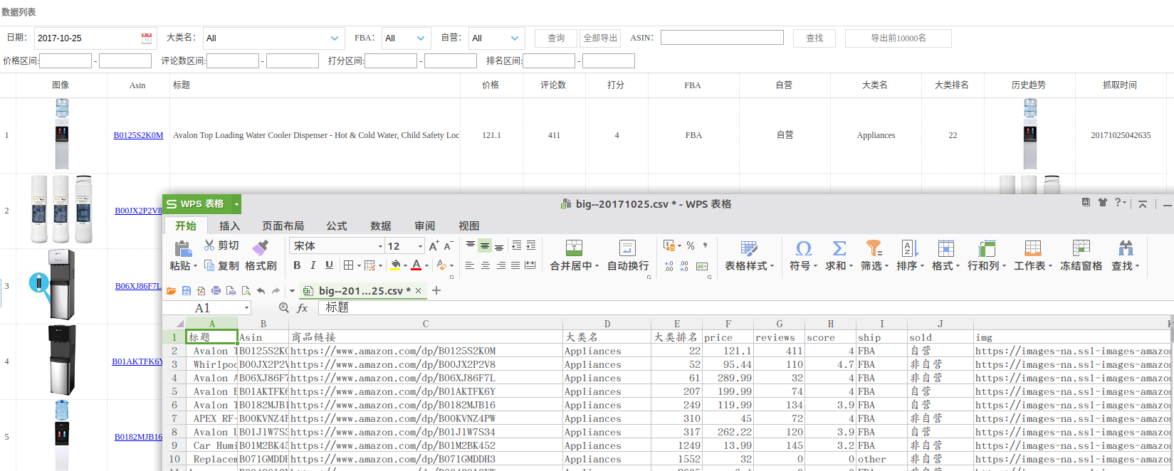Click the 查找 button next to ASIN field

[x=814, y=38]
